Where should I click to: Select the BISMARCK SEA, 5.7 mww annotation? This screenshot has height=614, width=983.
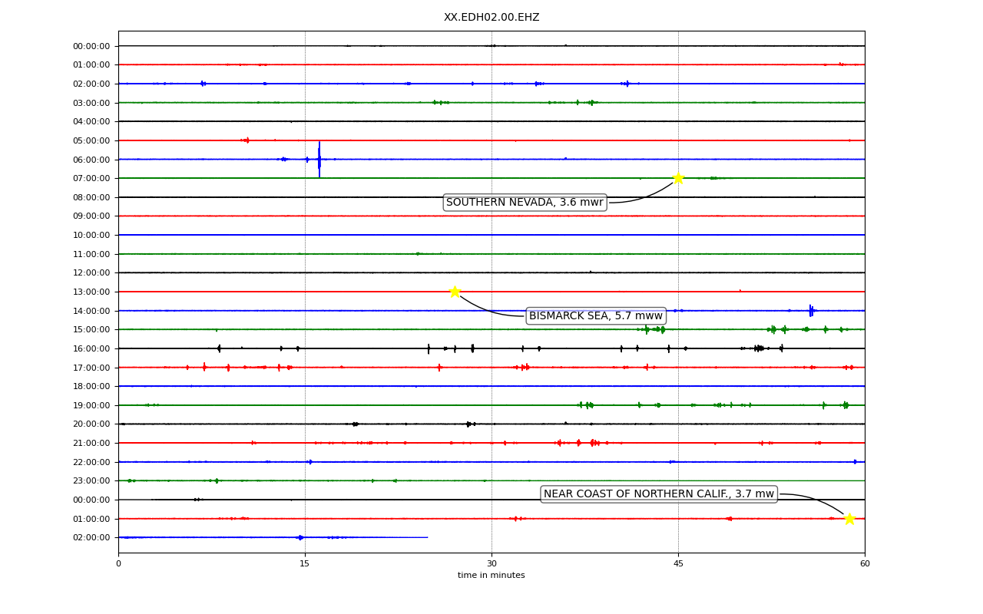pyautogui.click(x=596, y=316)
